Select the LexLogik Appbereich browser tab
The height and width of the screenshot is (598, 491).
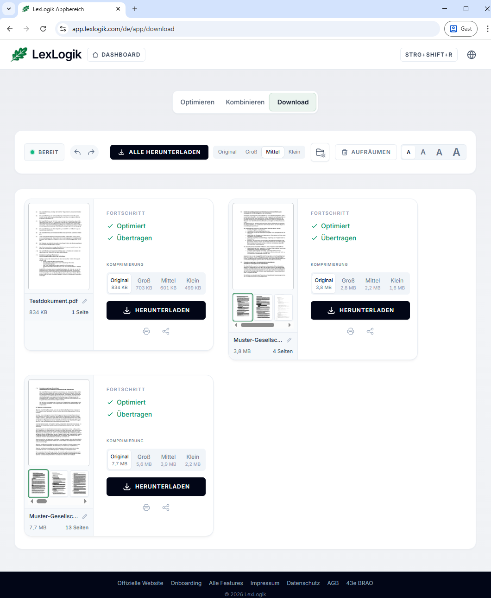tap(71, 9)
